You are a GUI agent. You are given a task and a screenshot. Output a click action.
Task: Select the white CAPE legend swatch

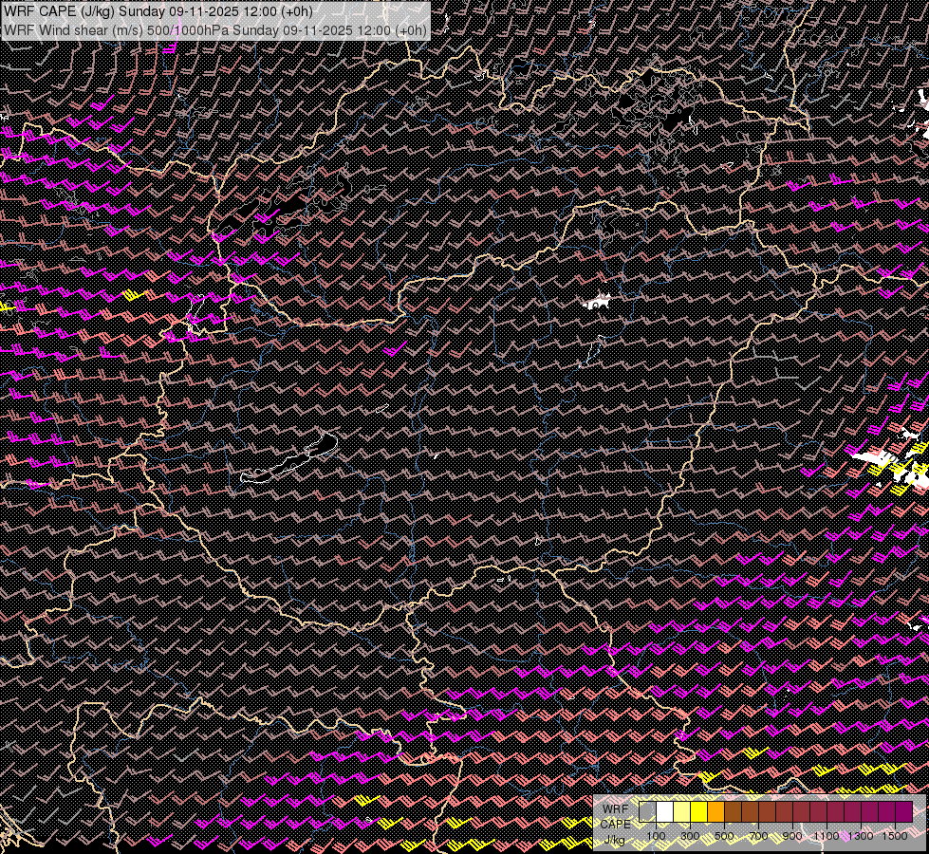[x=664, y=811]
